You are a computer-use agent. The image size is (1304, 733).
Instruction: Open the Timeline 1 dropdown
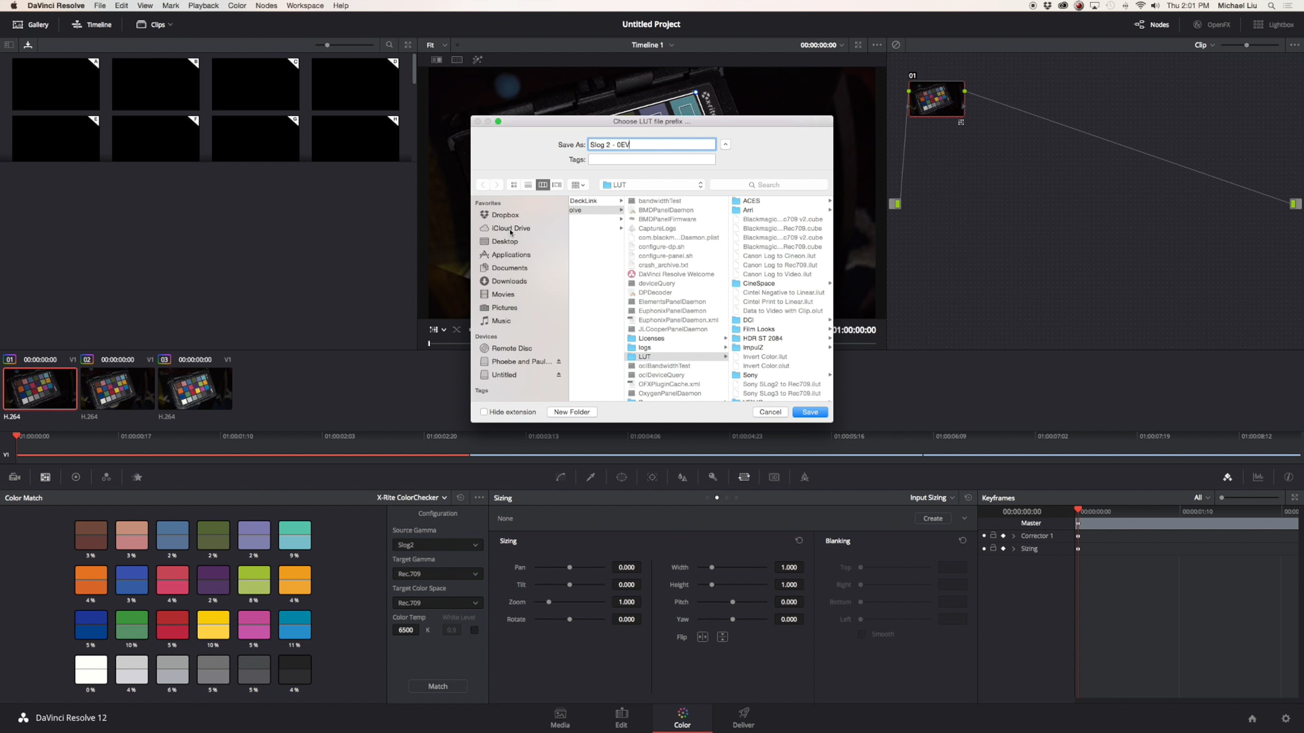pyautogui.click(x=653, y=45)
